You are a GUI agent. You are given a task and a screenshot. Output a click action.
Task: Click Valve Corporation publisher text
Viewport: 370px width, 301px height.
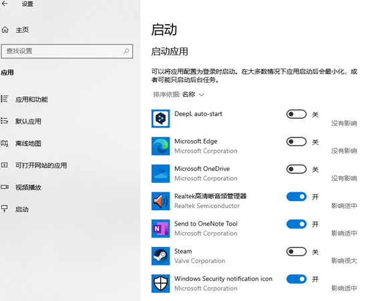[200, 261]
